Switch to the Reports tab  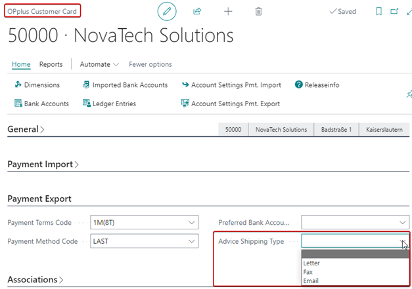point(51,64)
